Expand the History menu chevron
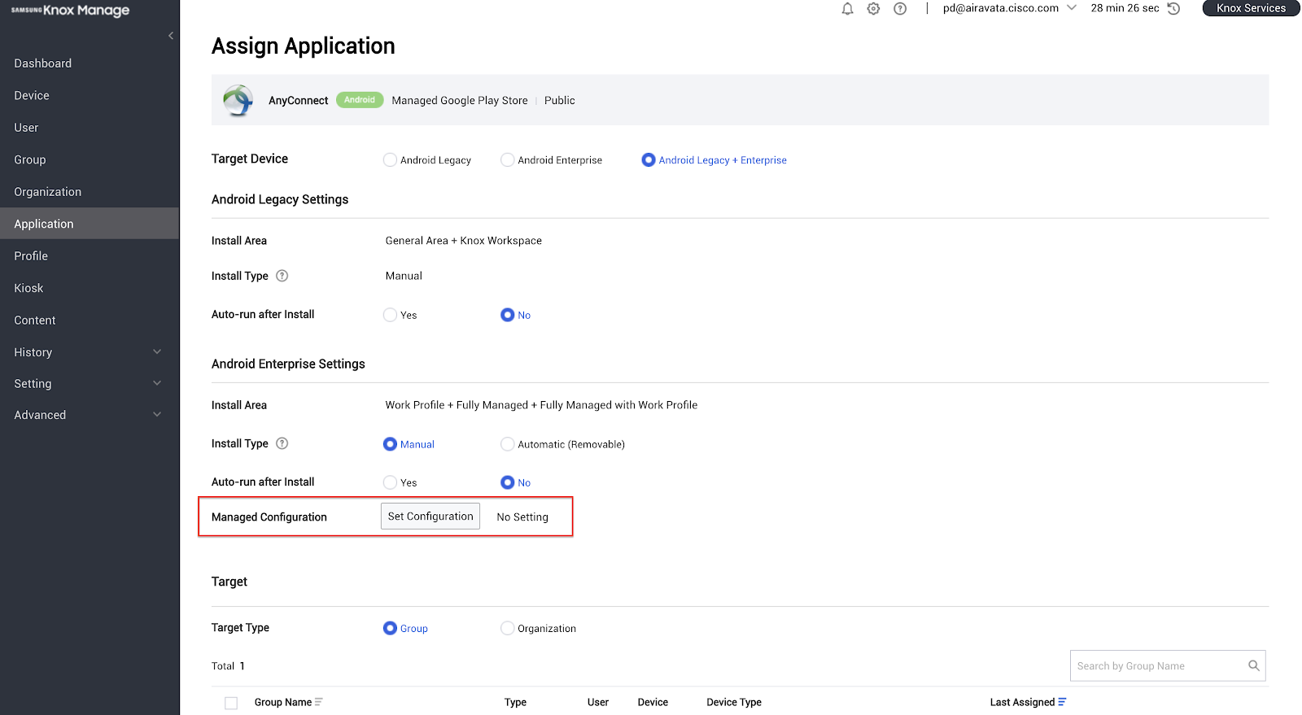 tap(157, 352)
